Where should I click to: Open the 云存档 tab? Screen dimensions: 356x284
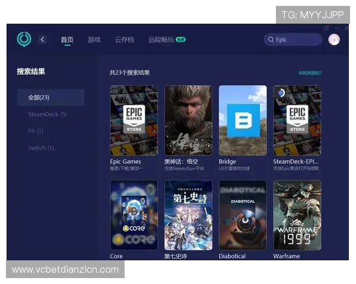[124, 40]
